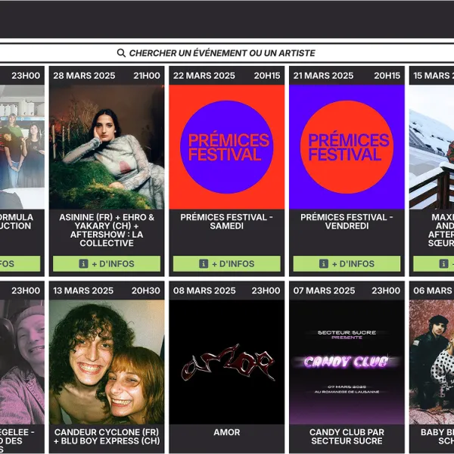Click info icon on Prémices Vendredi button
The image size is (454, 454).
(x=324, y=263)
